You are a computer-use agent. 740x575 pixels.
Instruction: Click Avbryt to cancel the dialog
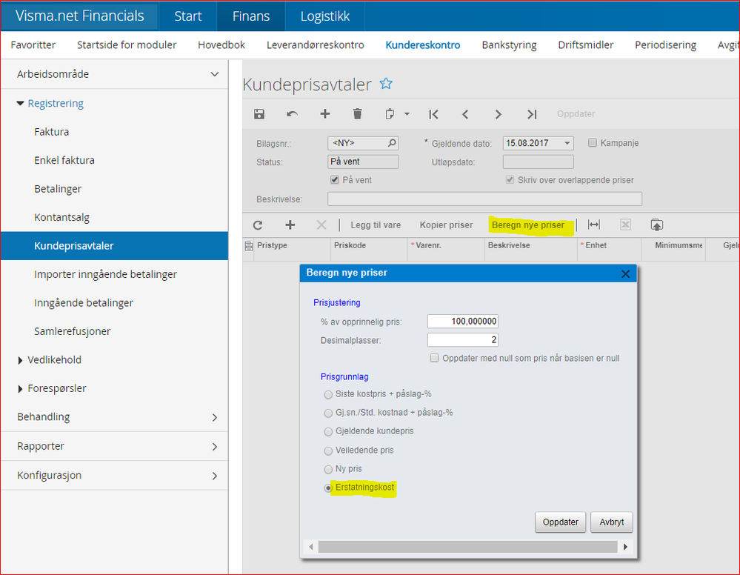tap(611, 522)
